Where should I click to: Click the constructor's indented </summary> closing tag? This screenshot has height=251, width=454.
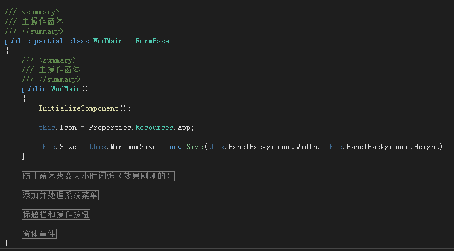tap(59, 79)
